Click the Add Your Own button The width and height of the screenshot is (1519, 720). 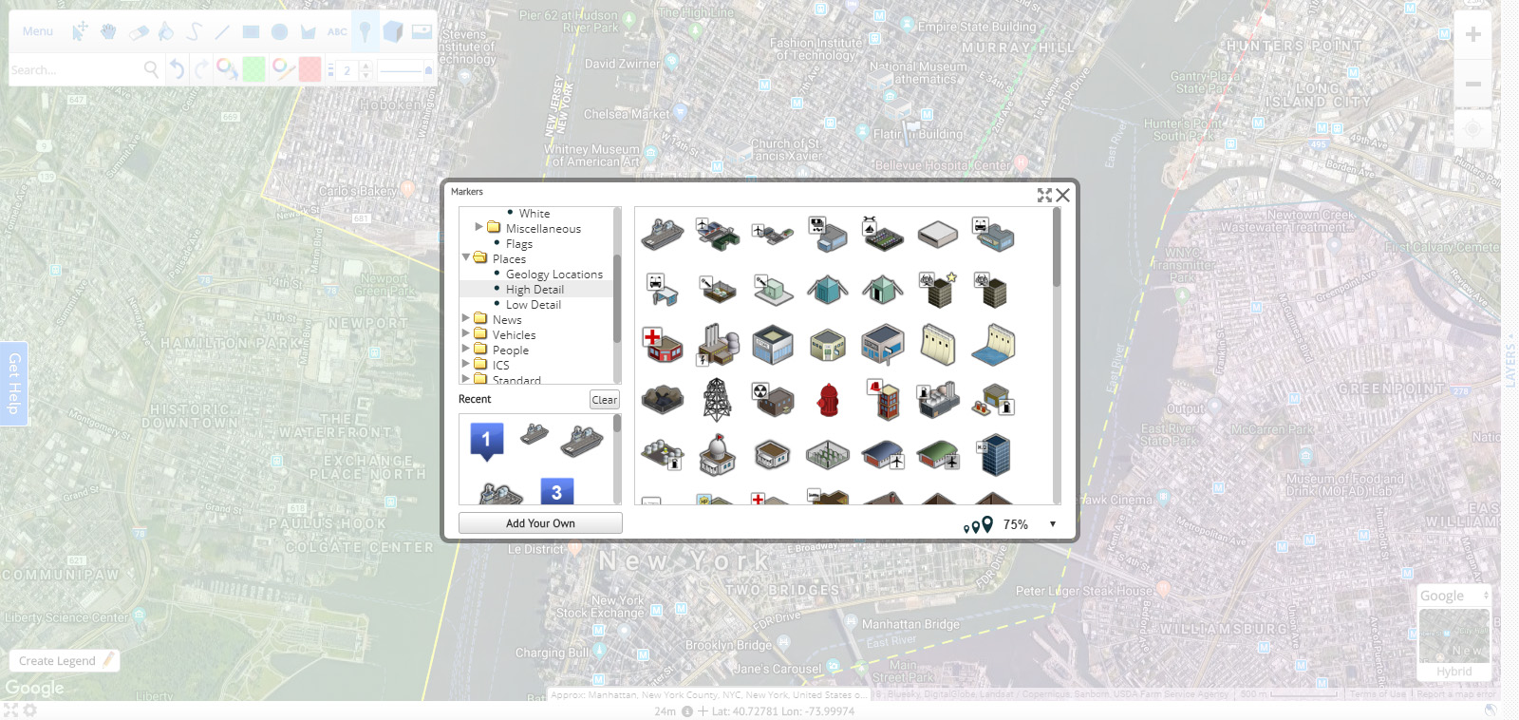[540, 523]
